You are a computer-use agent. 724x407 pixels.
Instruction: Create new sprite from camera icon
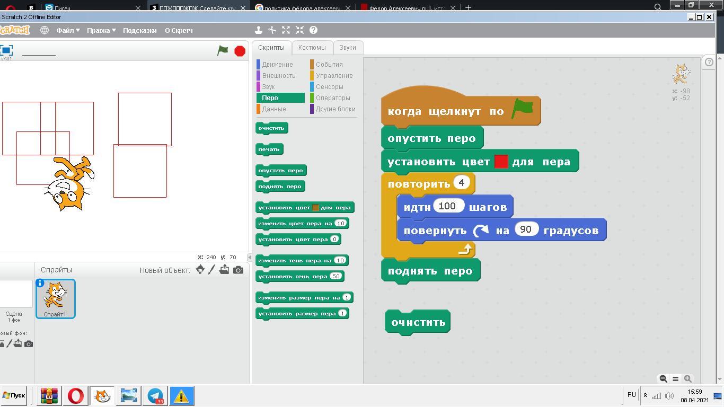click(x=238, y=270)
